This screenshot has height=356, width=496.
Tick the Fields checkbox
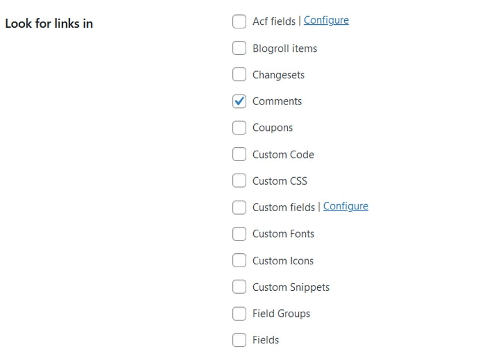coord(239,340)
